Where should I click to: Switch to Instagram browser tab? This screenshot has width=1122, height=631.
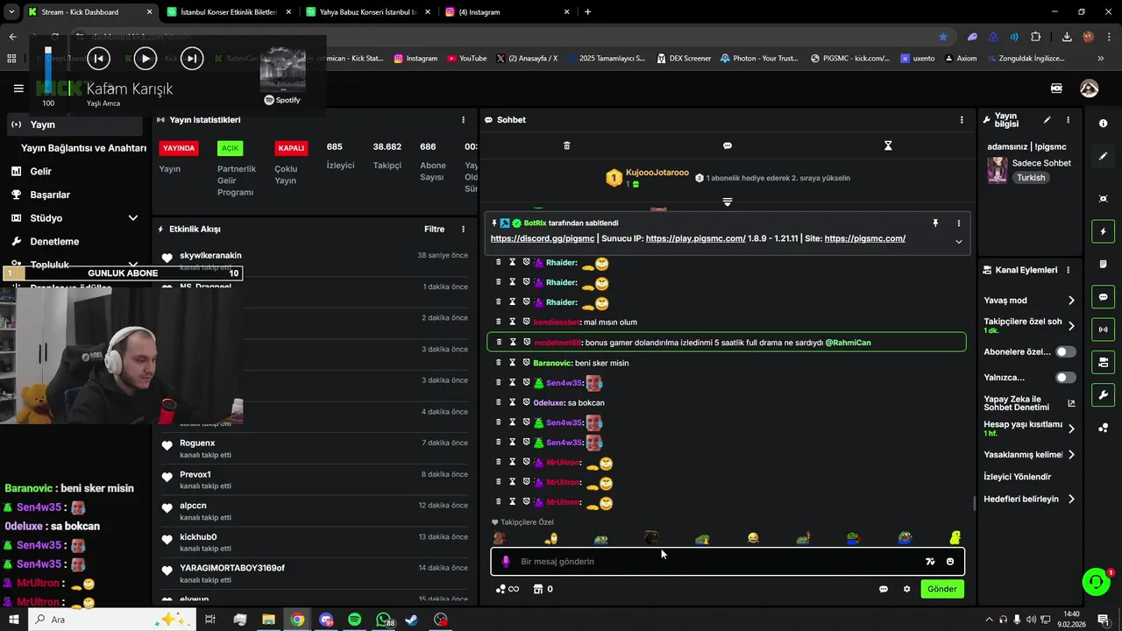tap(506, 12)
